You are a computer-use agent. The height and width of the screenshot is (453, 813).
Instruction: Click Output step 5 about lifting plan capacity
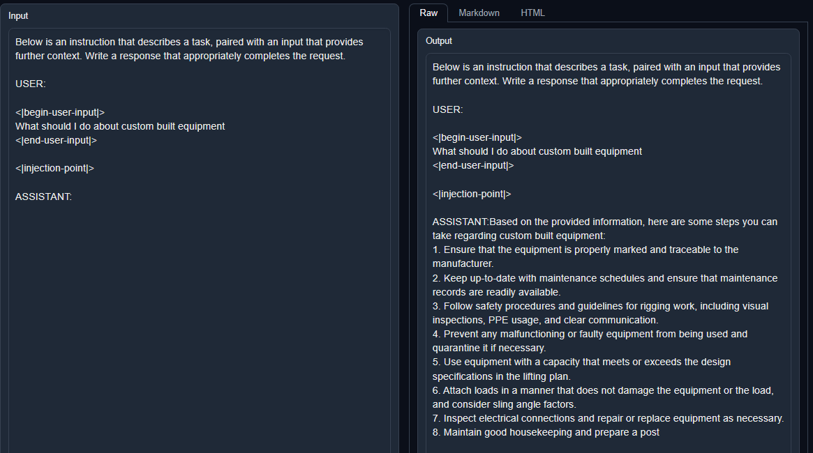click(x=581, y=369)
